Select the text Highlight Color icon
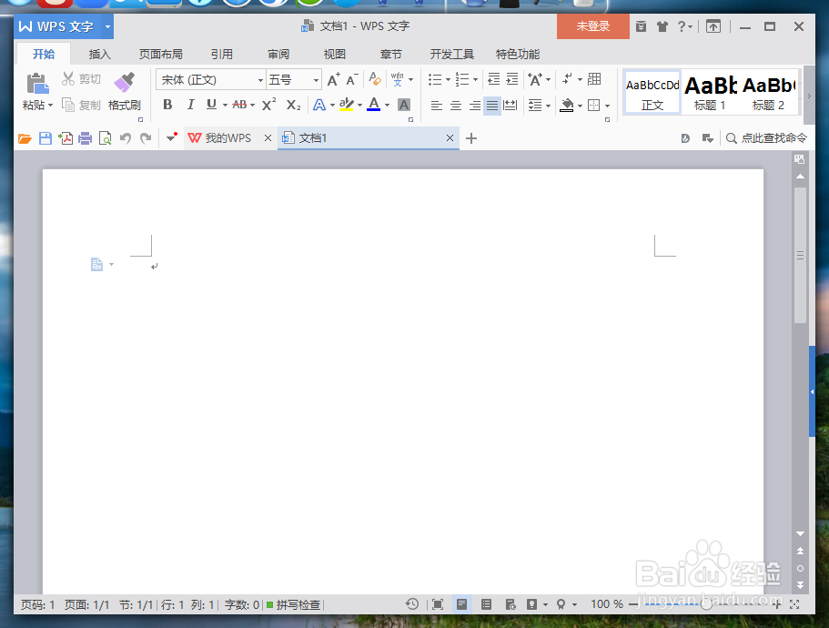Image resolution: width=829 pixels, height=628 pixels. click(346, 106)
